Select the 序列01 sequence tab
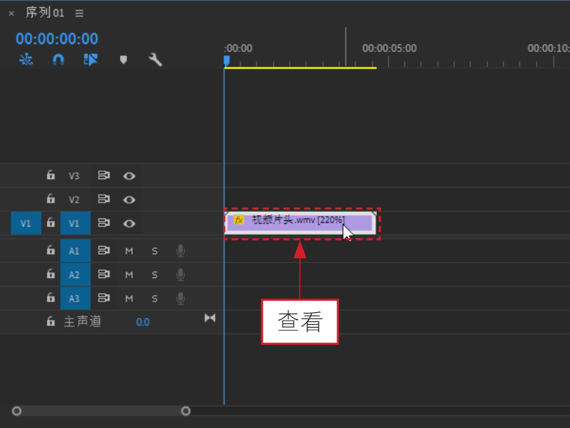This screenshot has height=428, width=570. point(45,13)
